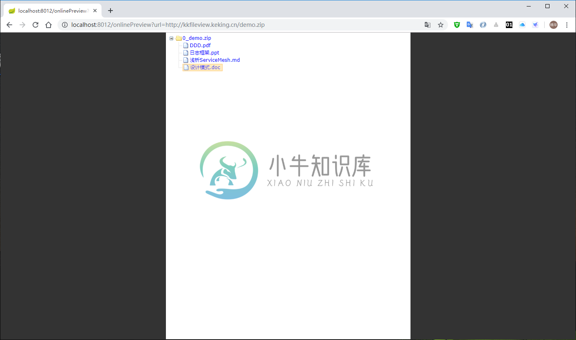Open the 浅析ServiceMesh.md file link
This screenshot has width=576, height=340.
pos(215,60)
